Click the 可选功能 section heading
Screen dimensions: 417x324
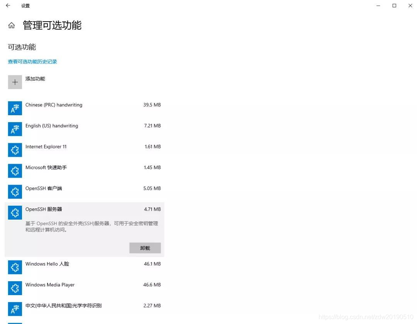pos(22,47)
